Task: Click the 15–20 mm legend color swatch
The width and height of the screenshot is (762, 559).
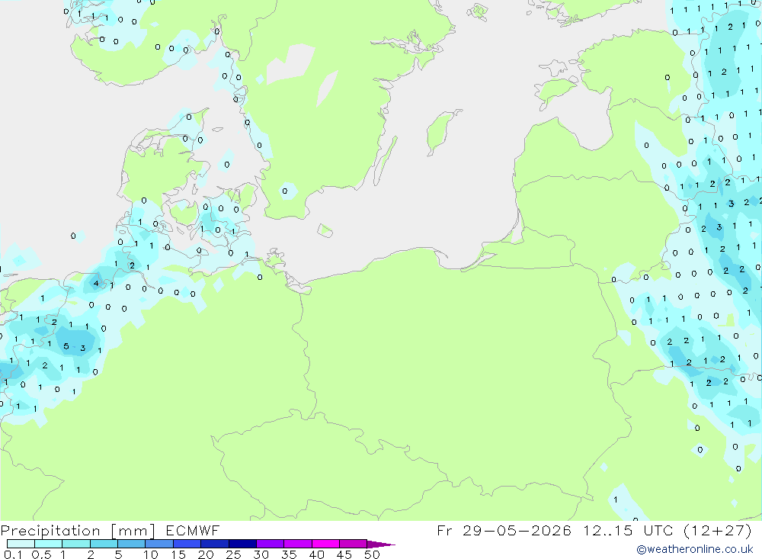Action: tap(187, 544)
